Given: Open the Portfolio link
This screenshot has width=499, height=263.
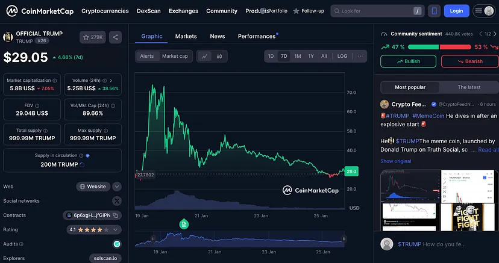Looking at the screenshot, I should 277,11.
